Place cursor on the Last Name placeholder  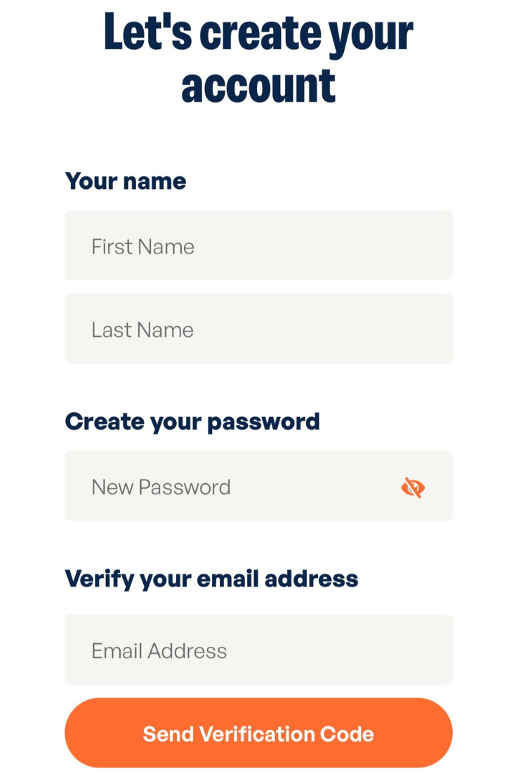[x=143, y=329]
